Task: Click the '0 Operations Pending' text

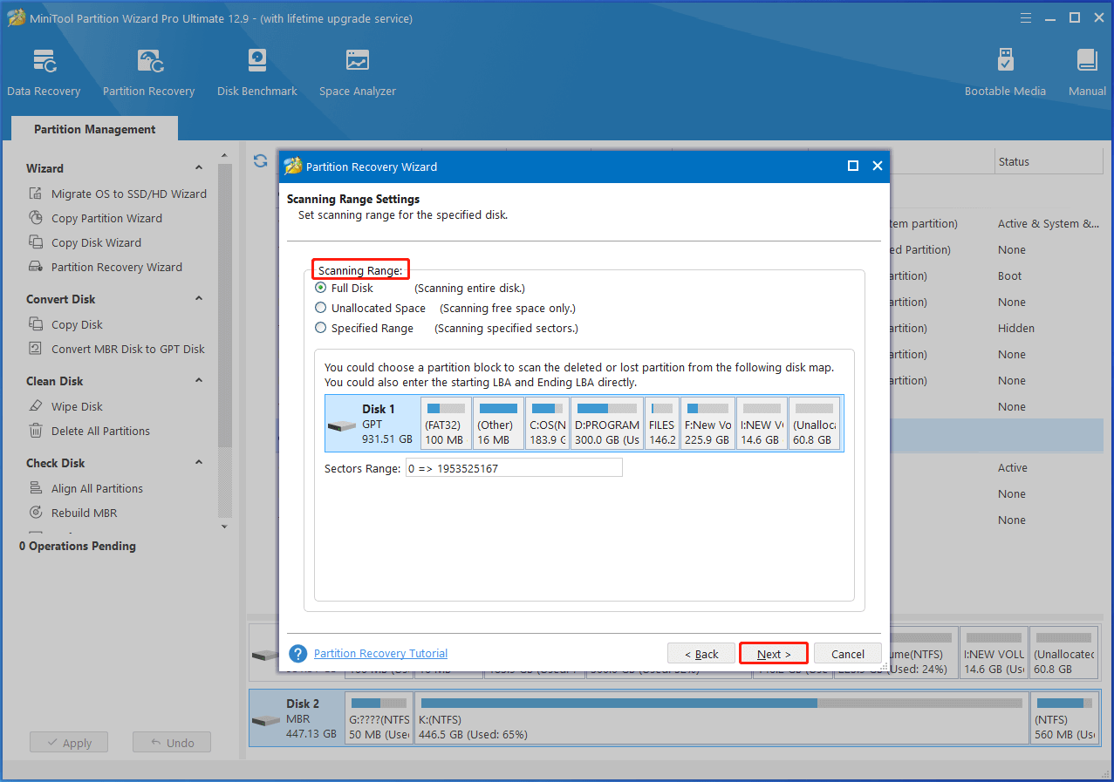Action: coord(78,546)
